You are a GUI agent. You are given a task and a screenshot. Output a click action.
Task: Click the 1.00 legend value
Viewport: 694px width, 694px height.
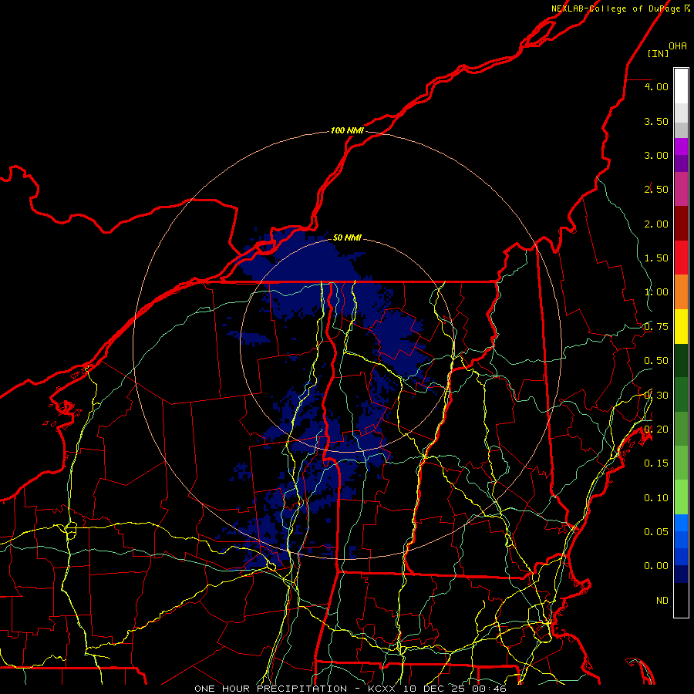point(656,292)
